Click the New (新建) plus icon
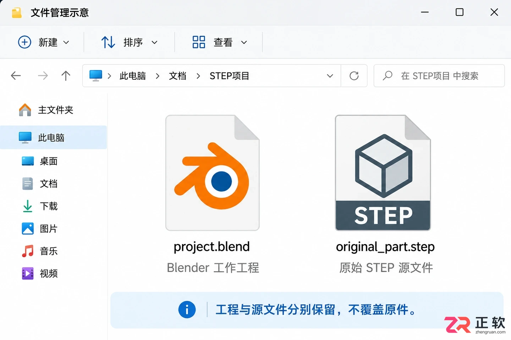511x340 pixels. click(24, 42)
